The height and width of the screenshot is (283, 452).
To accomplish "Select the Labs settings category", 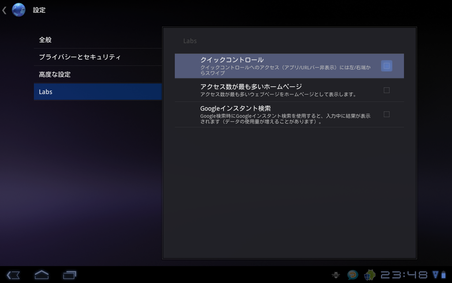I will coord(98,92).
